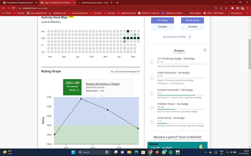Screen dimensions: 251x156
Task: Open the chat app icon on taskbar
Action: [x=122, y=152]
